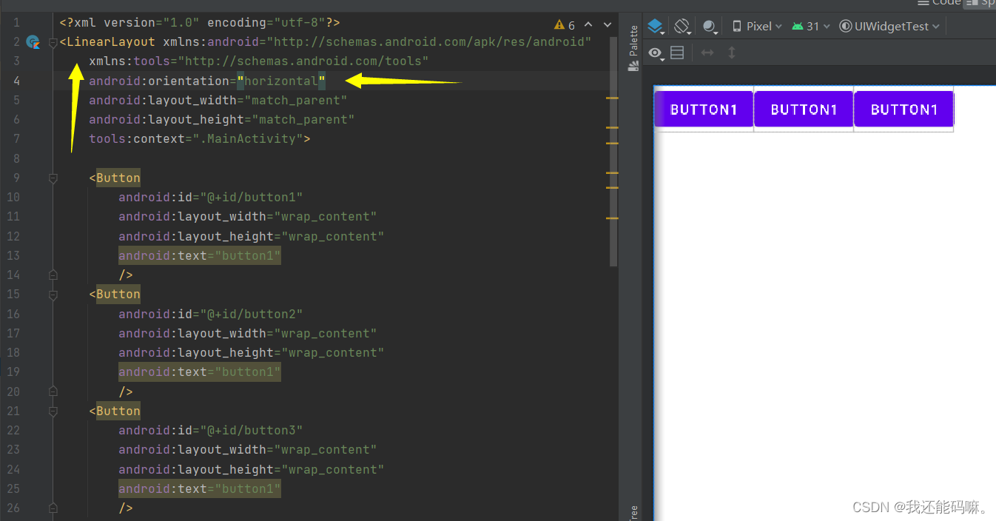This screenshot has width=996, height=521.
Task: Go to next highlighted problem arrow
Action: (x=608, y=24)
